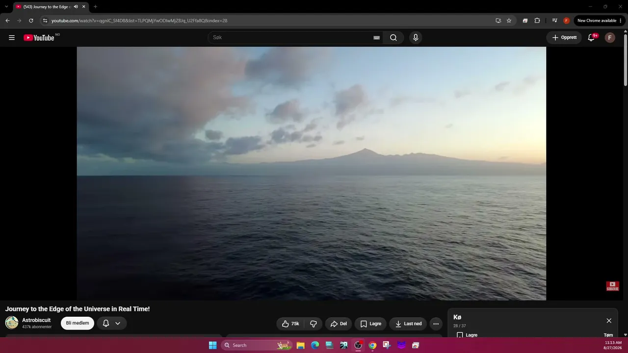Image resolution: width=628 pixels, height=353 pixels.
Task: Open the notification bell dropdown for Astrobiscuit
Action: 112,323
